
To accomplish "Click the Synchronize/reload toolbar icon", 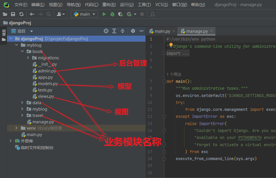I will (21, 14).
